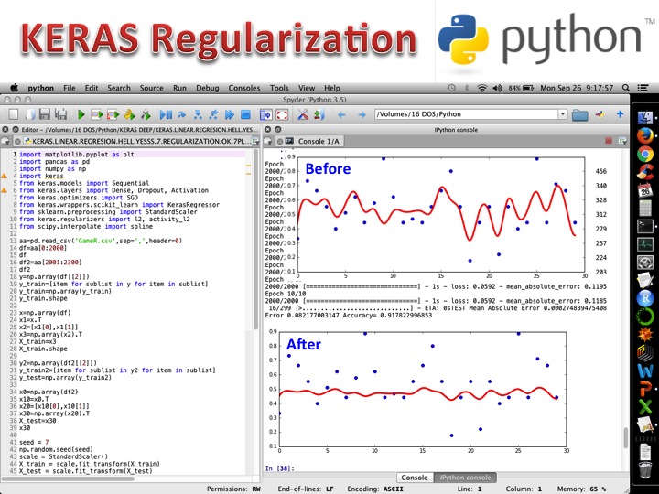The width and height of the screenshot is (659, 494).
Task: Open the Run menu
Action: coord(179,88)
